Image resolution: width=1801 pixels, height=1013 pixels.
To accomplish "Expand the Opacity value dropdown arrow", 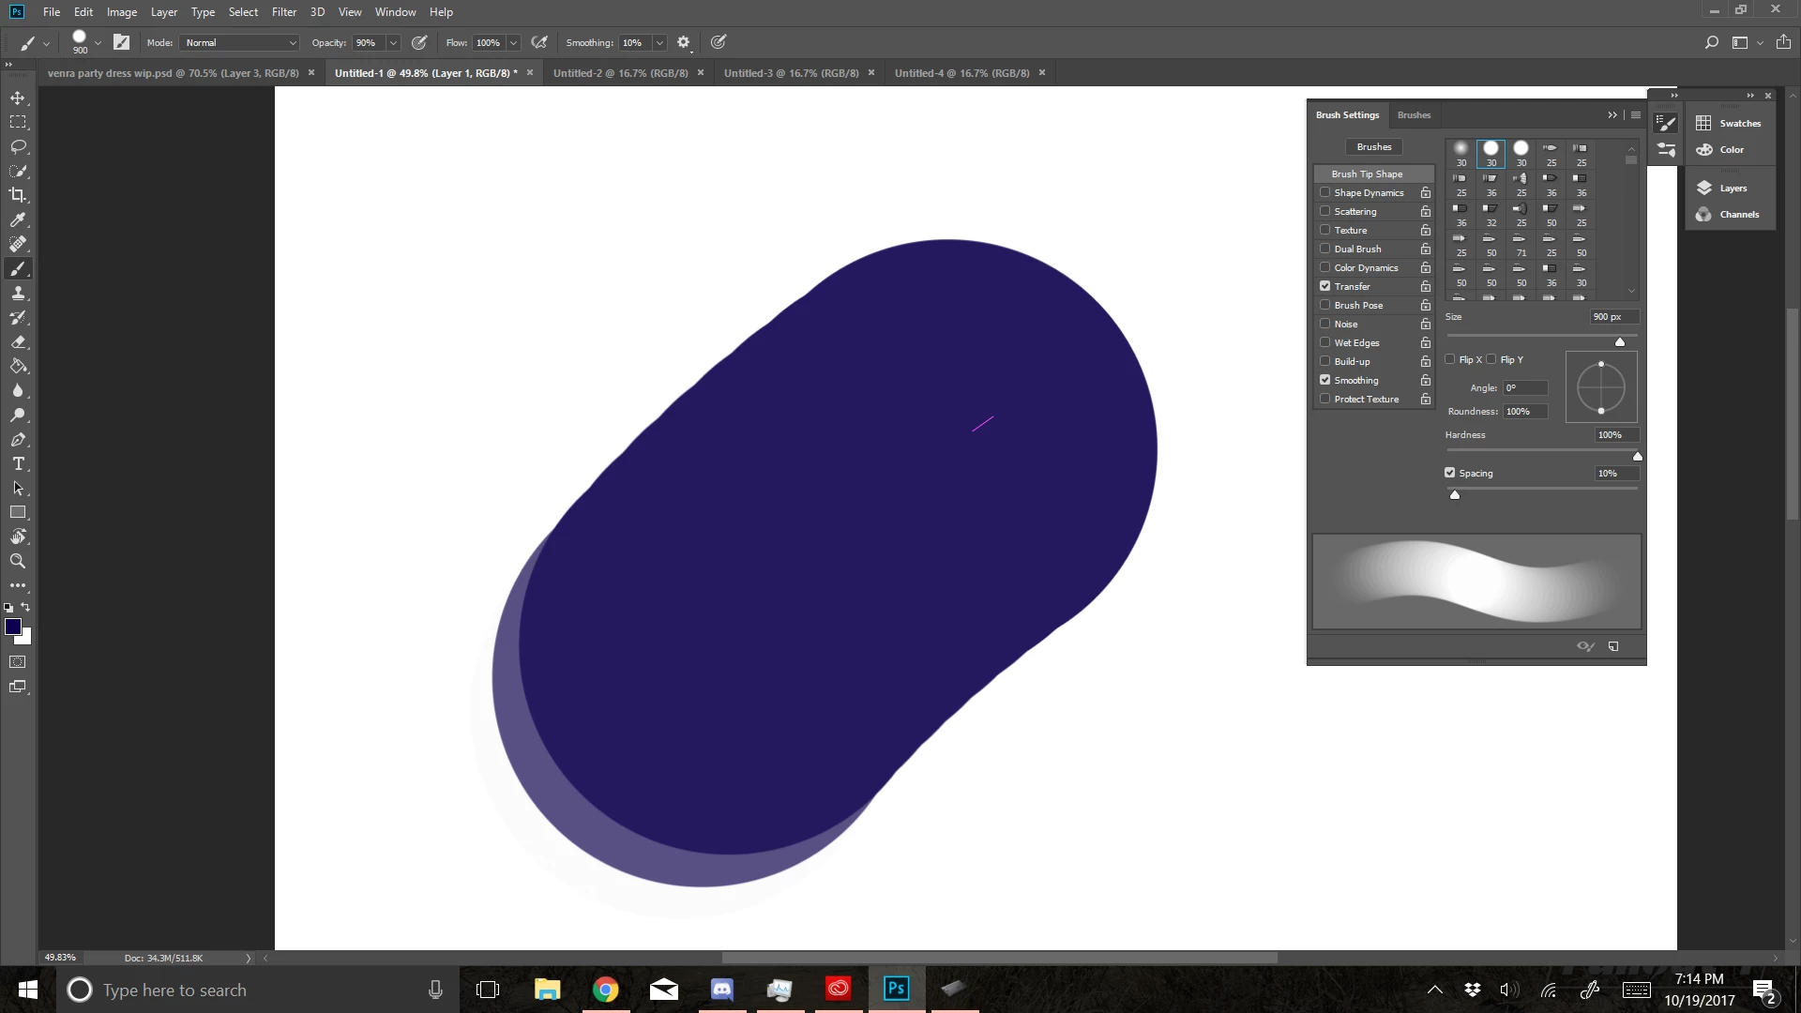I will pyautogui.click(x=393, y=42).
